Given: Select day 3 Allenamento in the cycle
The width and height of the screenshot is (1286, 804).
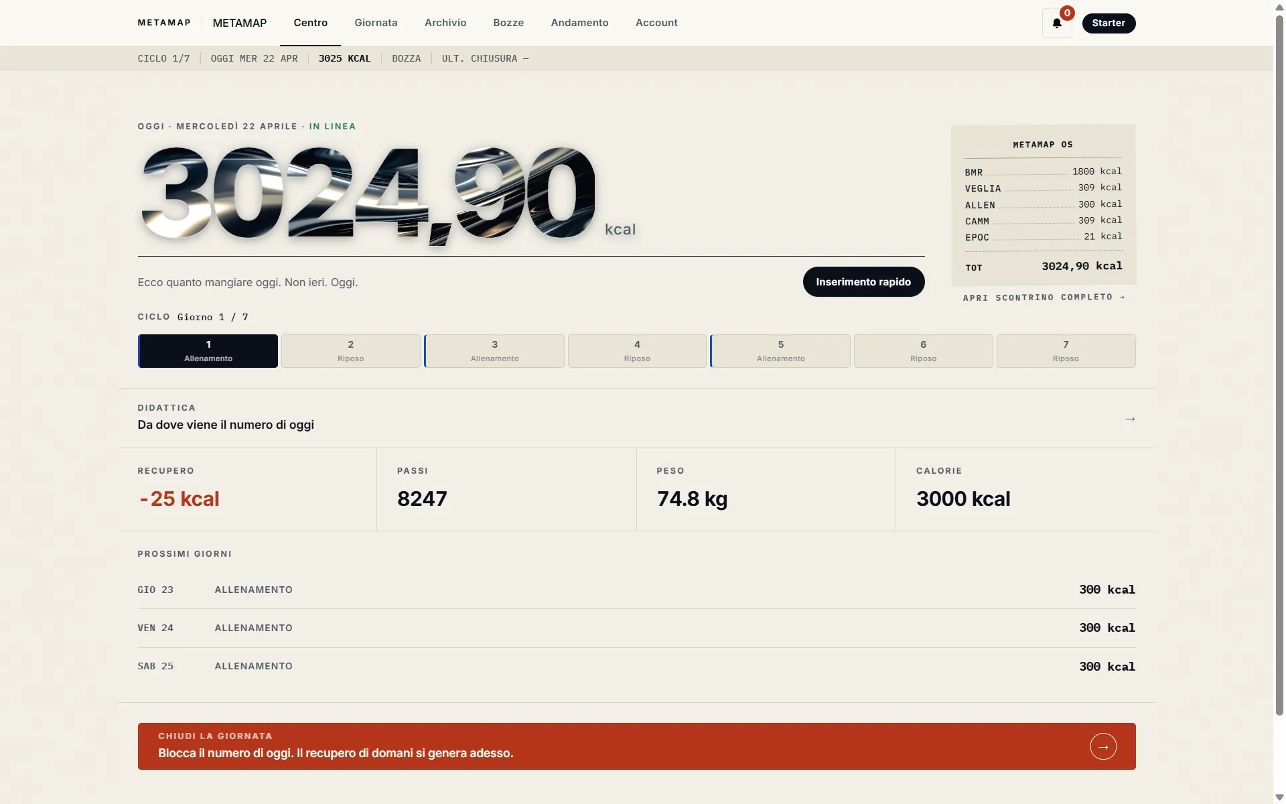Looking at the screenshot, I should [x=494, y=350].
